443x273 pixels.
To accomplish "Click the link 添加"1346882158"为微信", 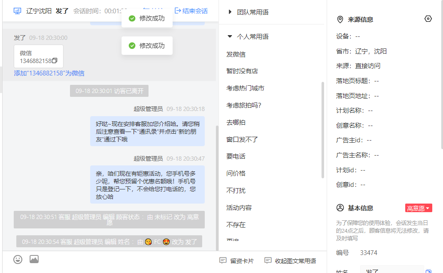I will coord(49,73).
